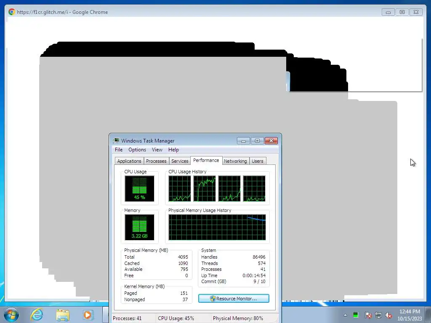Click the Up Time value 0:00:14:54
This screenshot has width=431, height=323.
254,275
